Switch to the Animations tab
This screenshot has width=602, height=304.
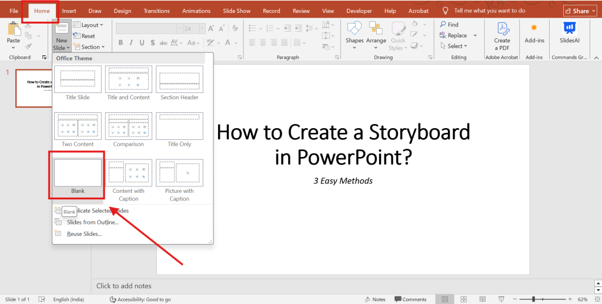pos(196,11)
